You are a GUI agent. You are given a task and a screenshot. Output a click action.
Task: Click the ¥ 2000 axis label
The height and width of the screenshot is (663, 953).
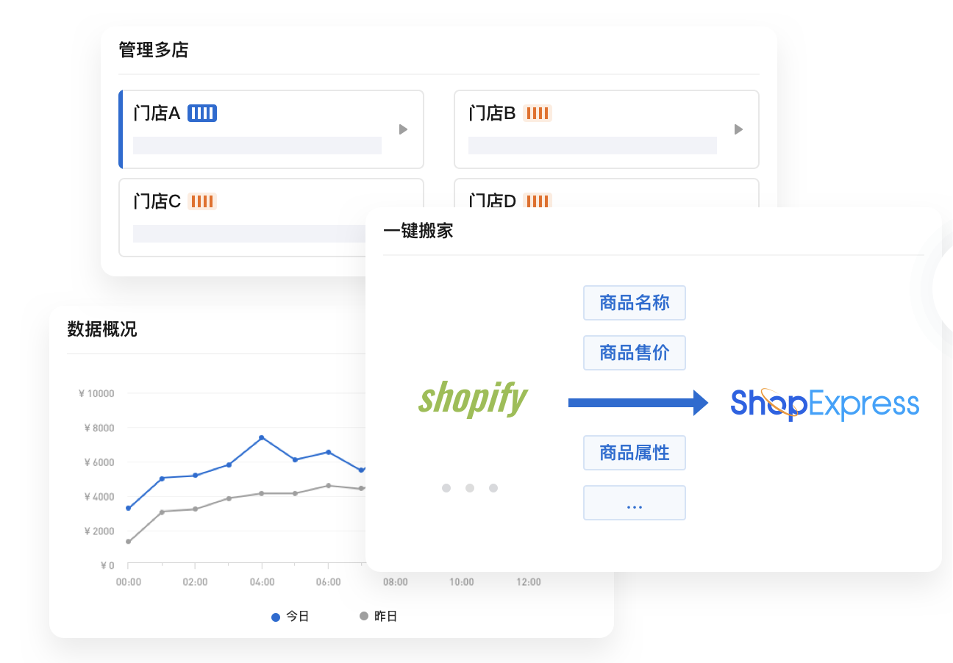(x=99, y=531)
